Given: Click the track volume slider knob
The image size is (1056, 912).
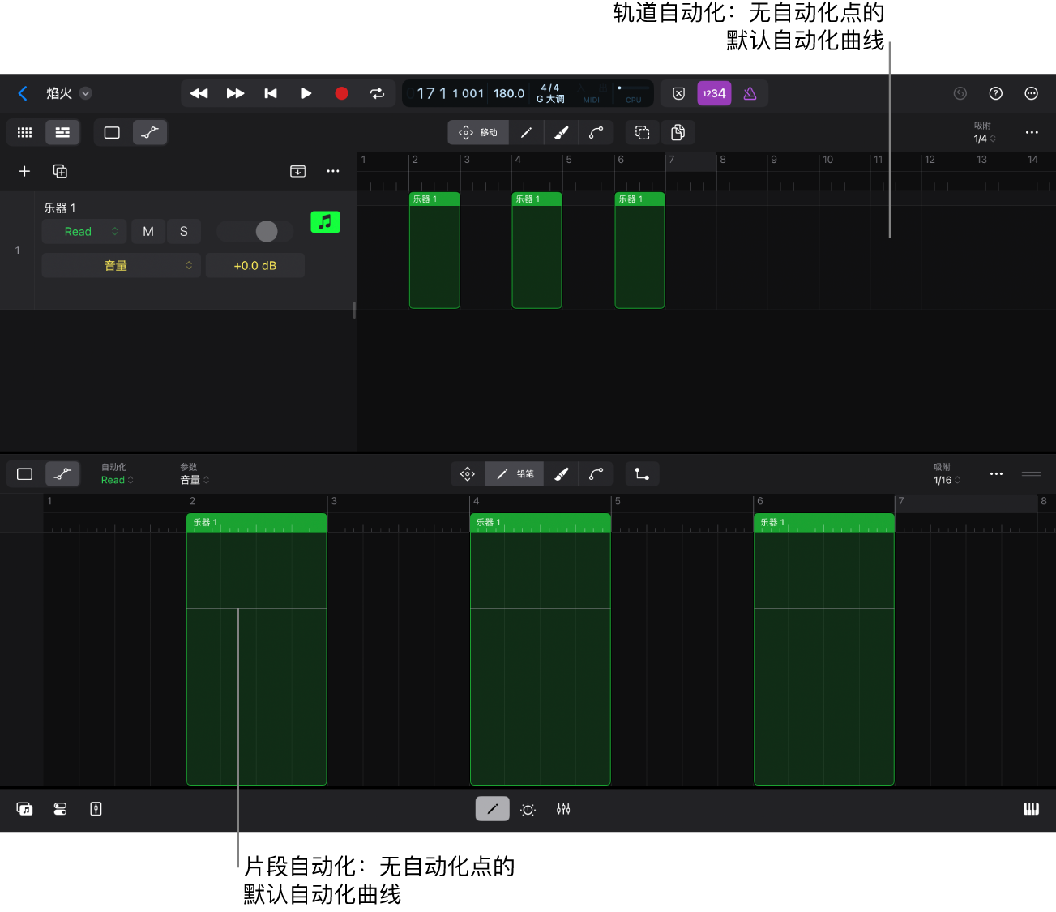Looking at the screenshot, I should pos(267,231).
